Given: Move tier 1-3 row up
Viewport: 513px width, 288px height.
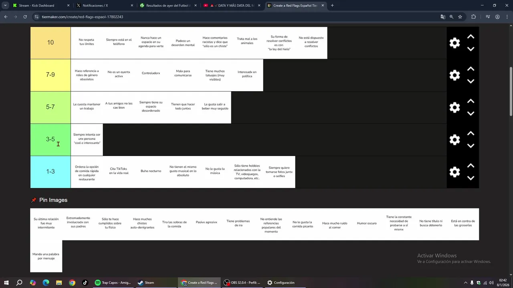Looking at the screenshot, I should (x=471, y=166).
